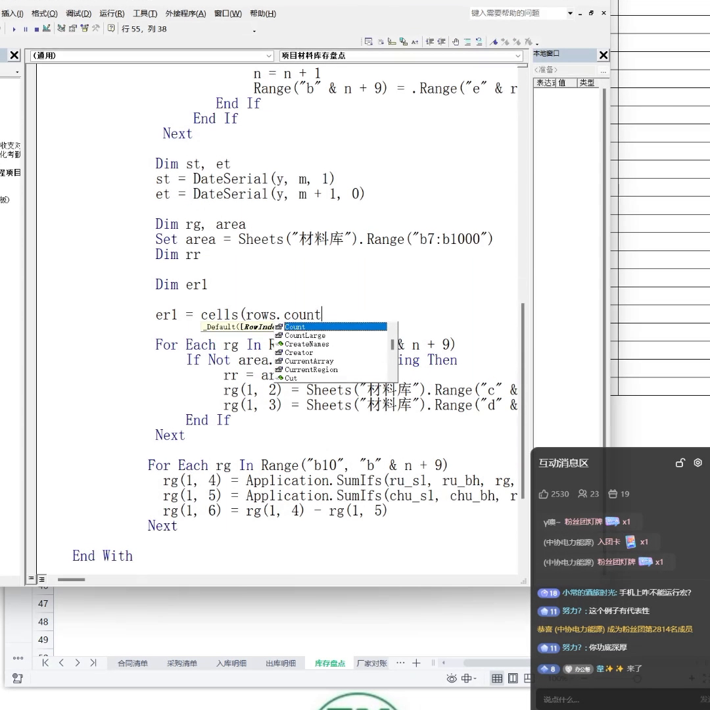Toggle breakpoint with the hand icon
The height and width of the screenshot is (710, 710).
(x=456, y=41)
